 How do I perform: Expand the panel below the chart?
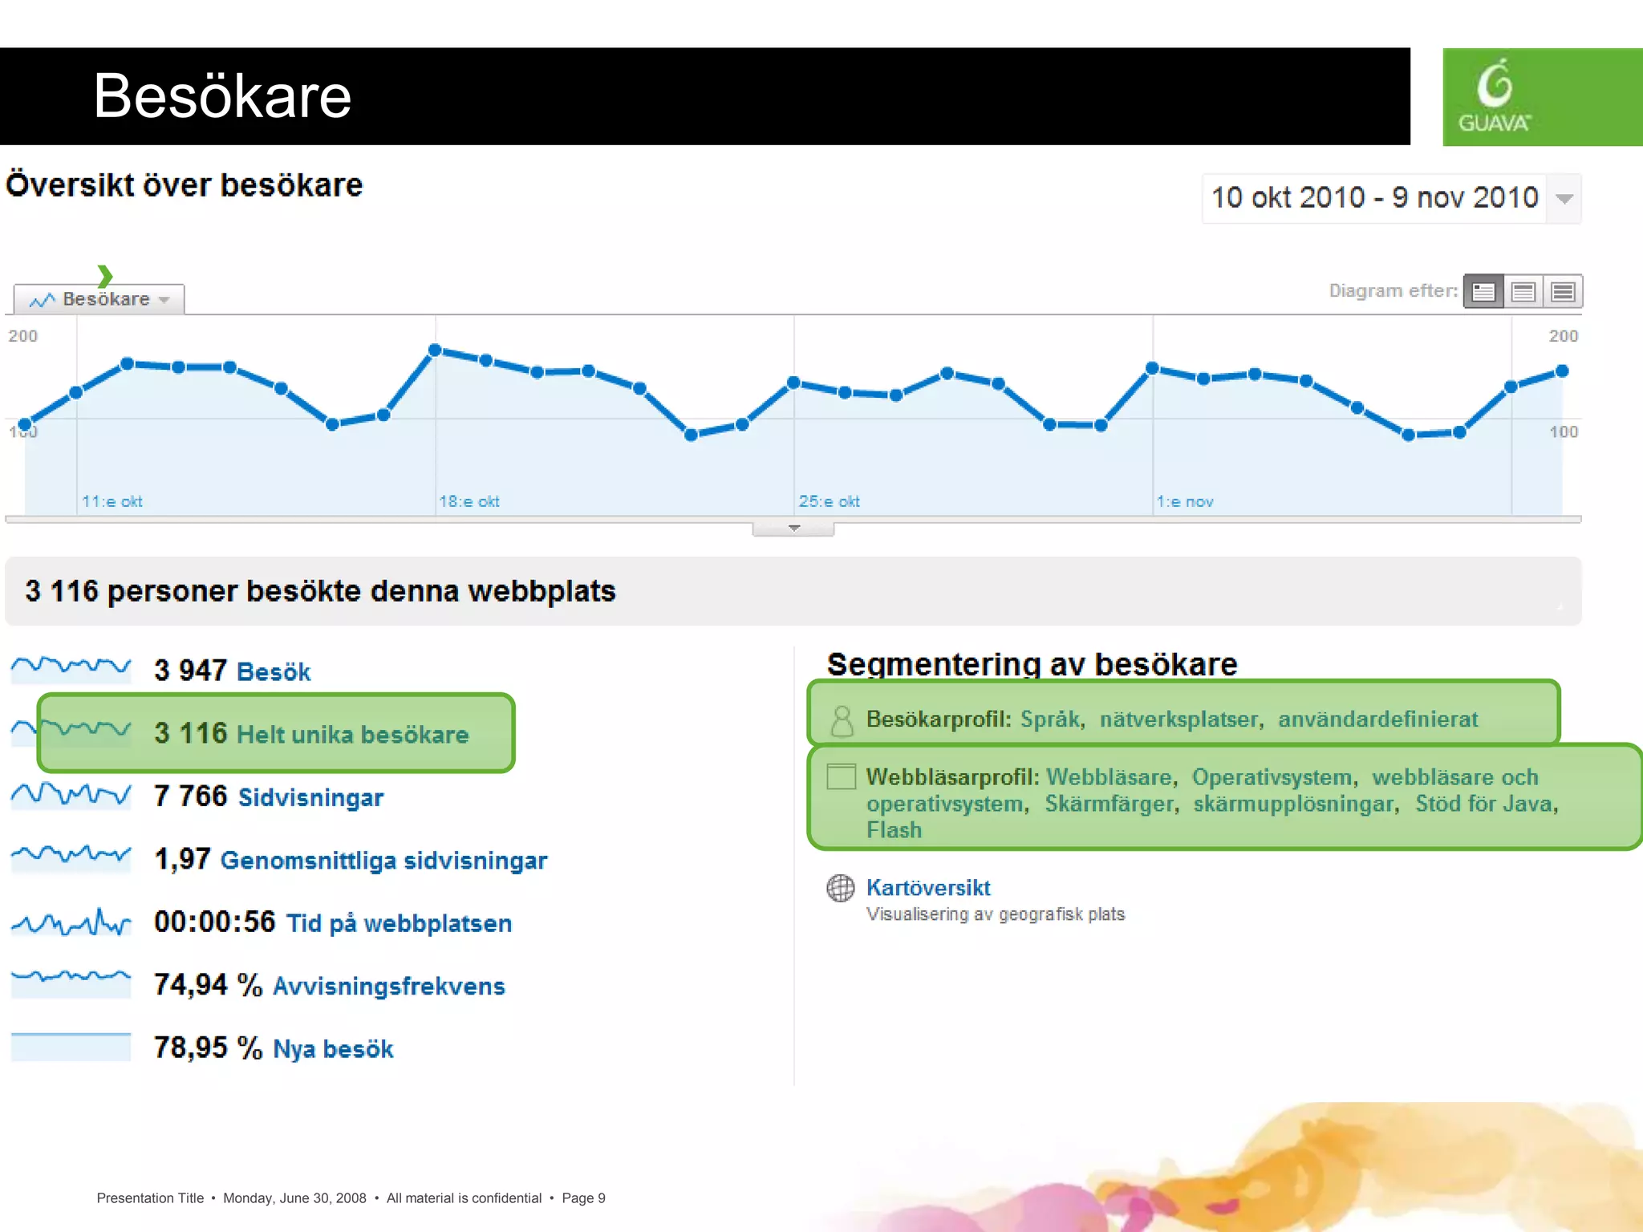click(x=793, y=528)
